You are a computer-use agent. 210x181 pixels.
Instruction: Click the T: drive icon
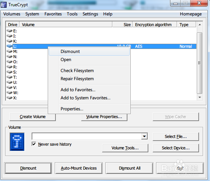[10, 77]
